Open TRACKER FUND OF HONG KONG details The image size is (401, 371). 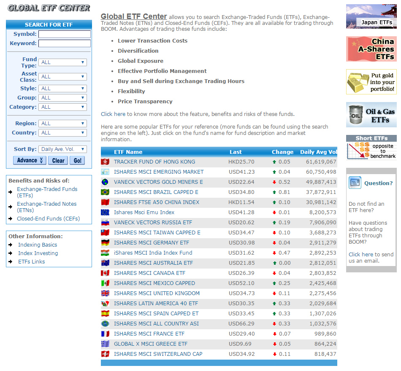(x=154, y=162)
